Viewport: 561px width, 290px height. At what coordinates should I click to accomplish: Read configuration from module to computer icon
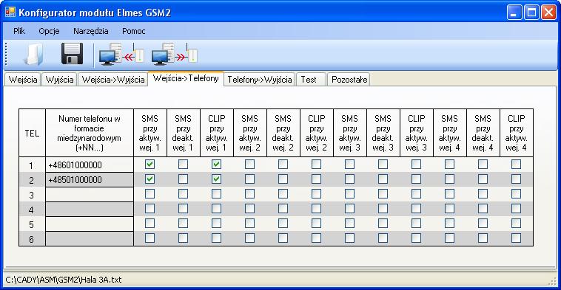pos(121,54)
